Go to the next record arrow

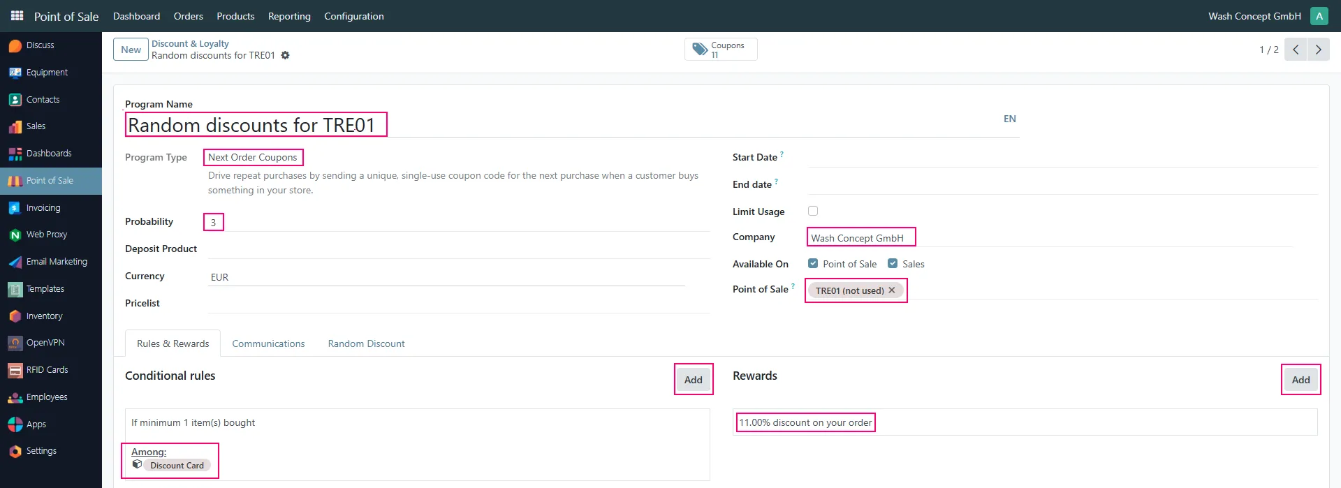pos(1318,50)
